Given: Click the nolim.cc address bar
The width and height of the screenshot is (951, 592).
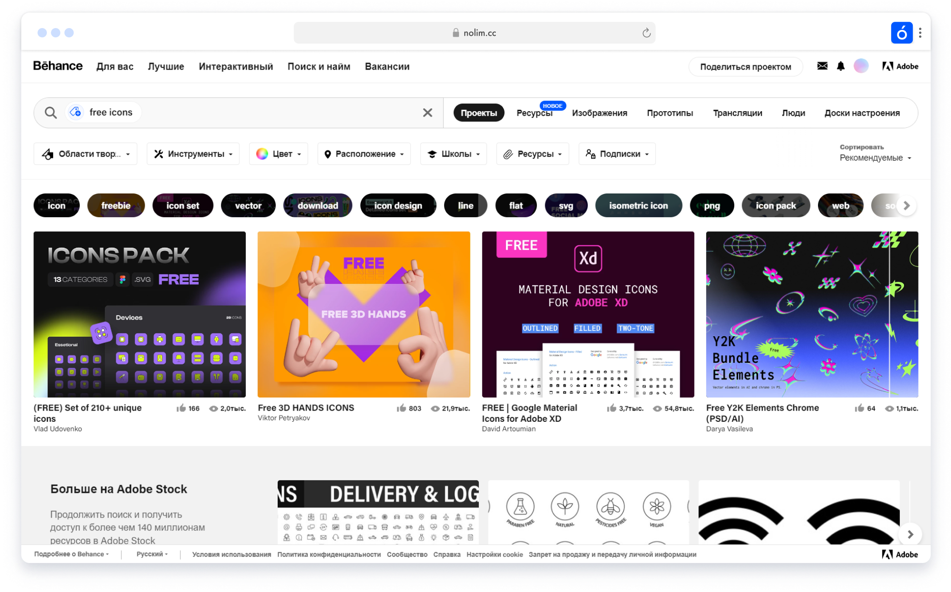Looking at the screenshot, I should click(475, 33).
